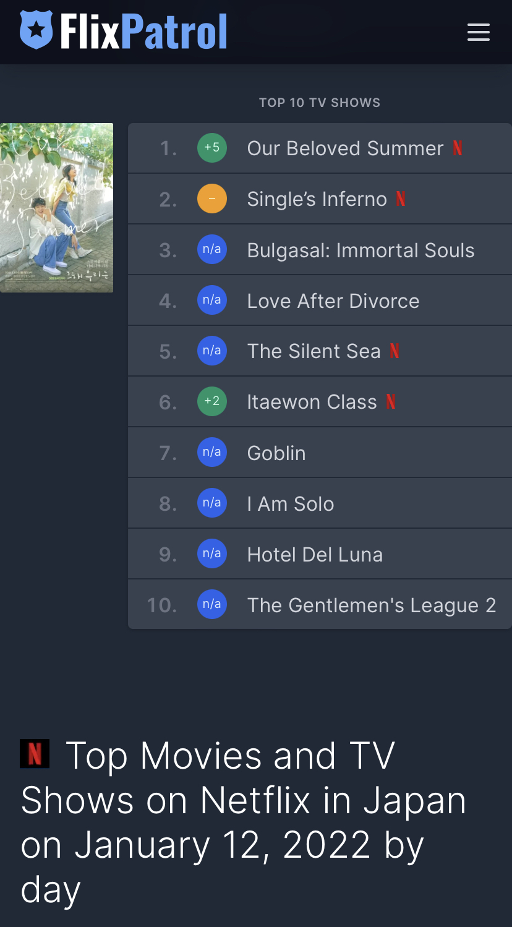Open Hotel Del Luna entry

315,555
